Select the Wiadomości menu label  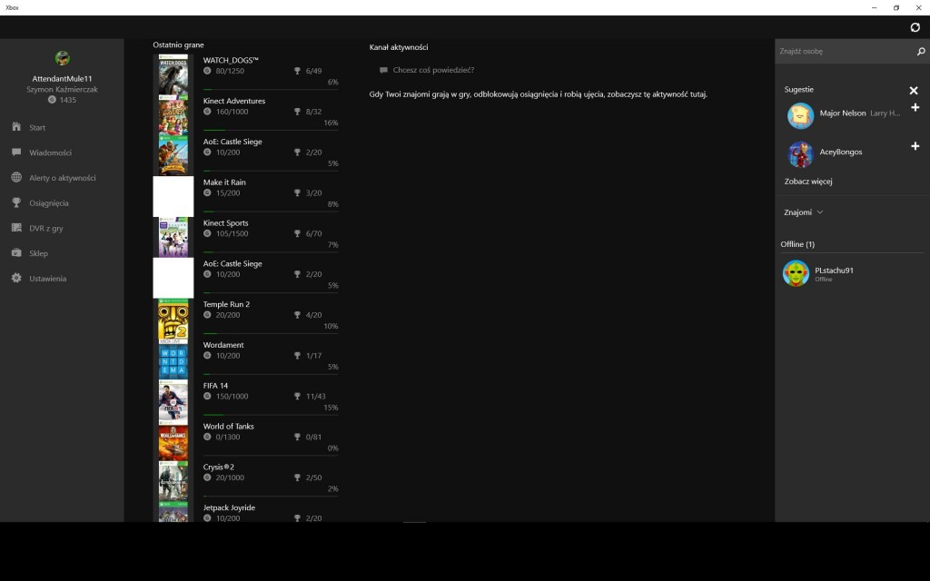click(51, 153)
